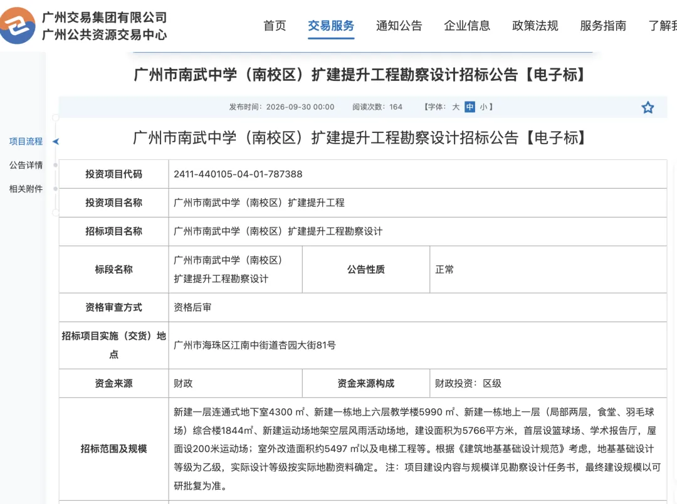Click the 投资项目代码 label cell
Image resolution: width=677 pixels, height=504 pixels.
coord(113,174)
